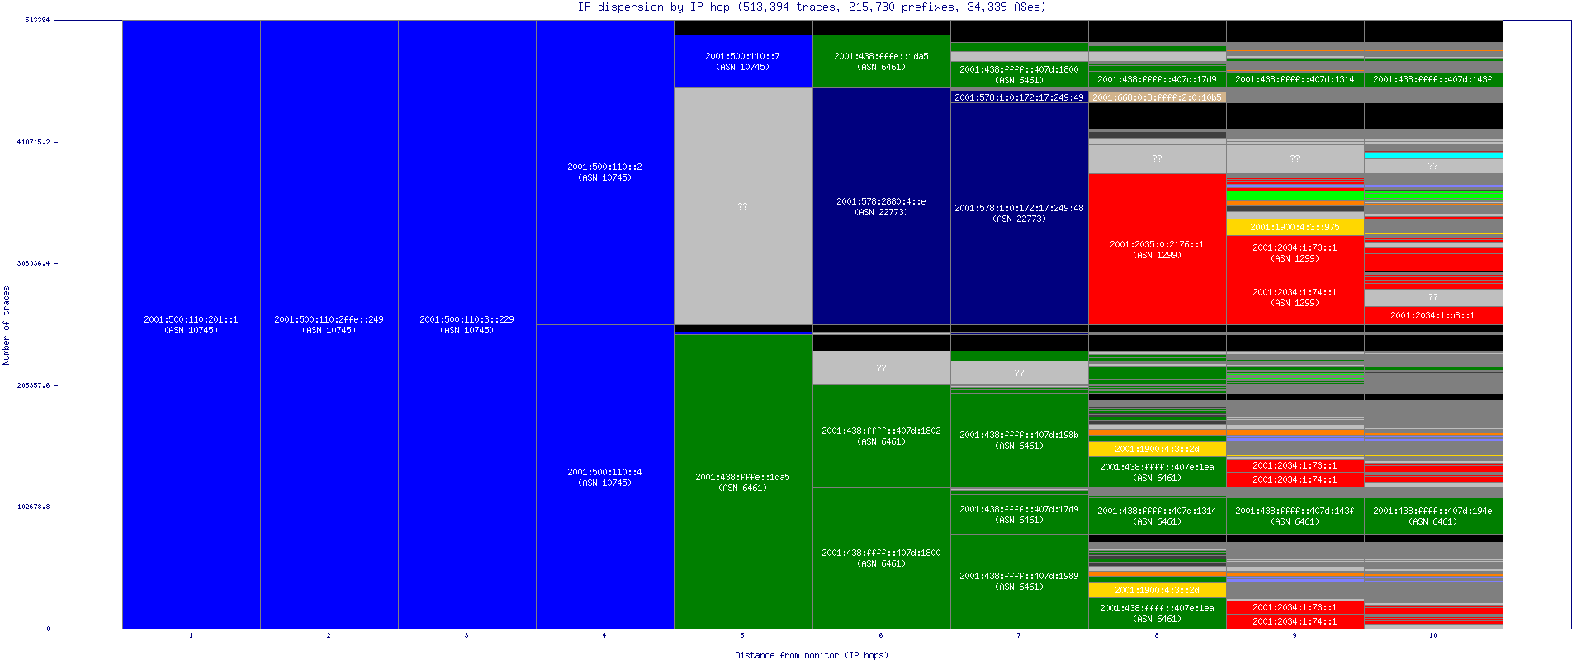Select the blue block 2001:500:110::2

click(605, 172)
